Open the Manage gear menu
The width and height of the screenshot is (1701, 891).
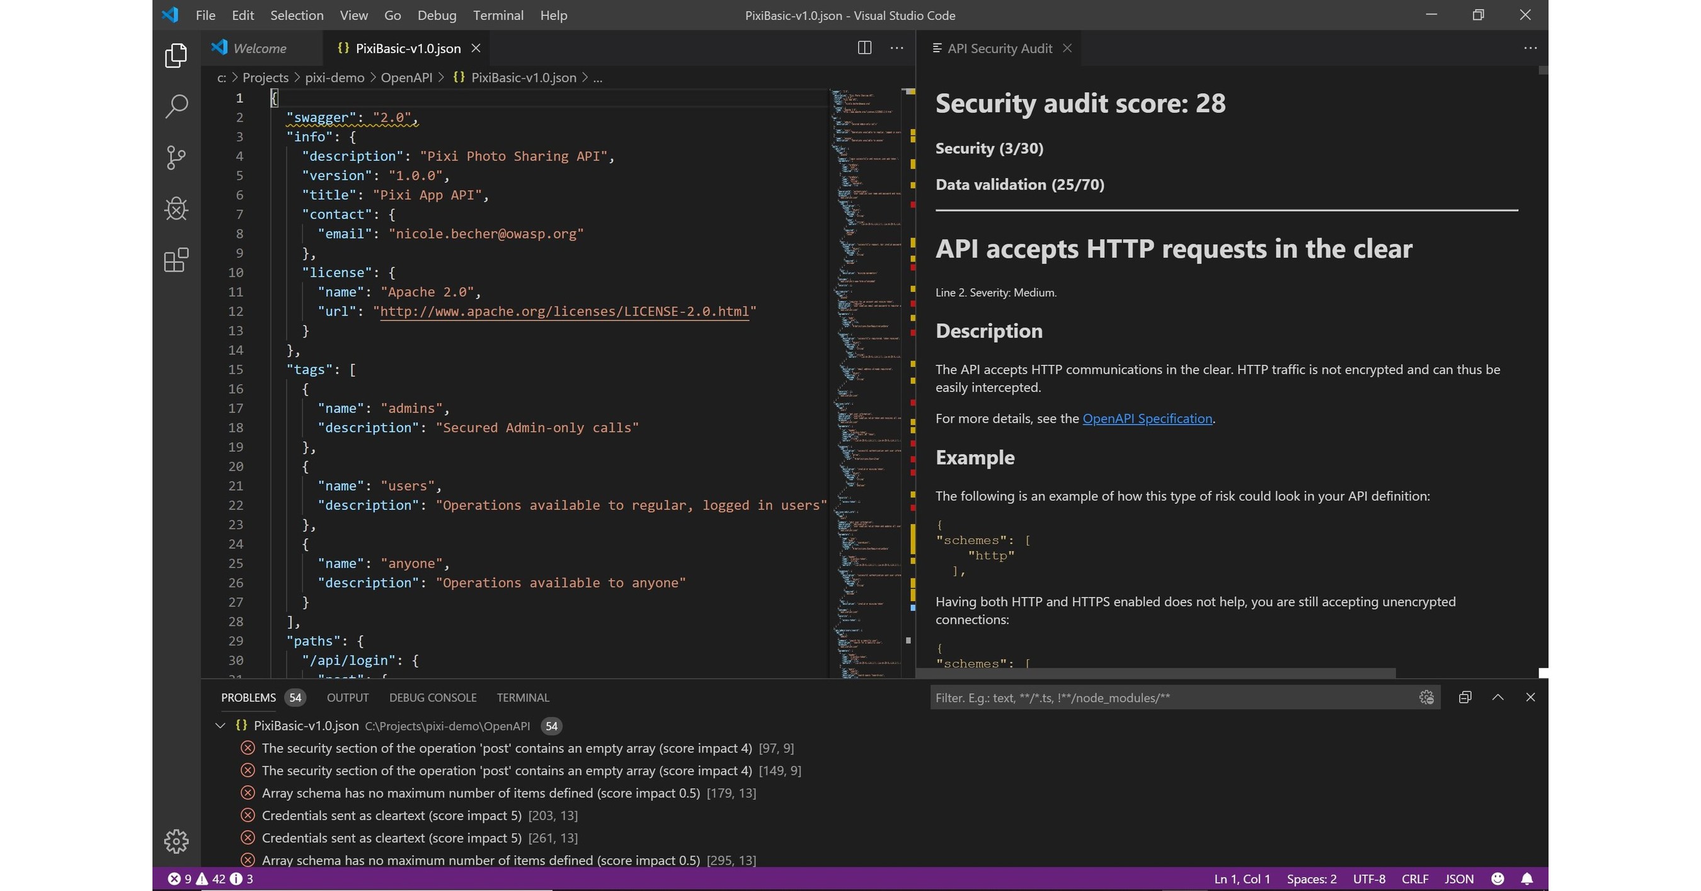176,841
